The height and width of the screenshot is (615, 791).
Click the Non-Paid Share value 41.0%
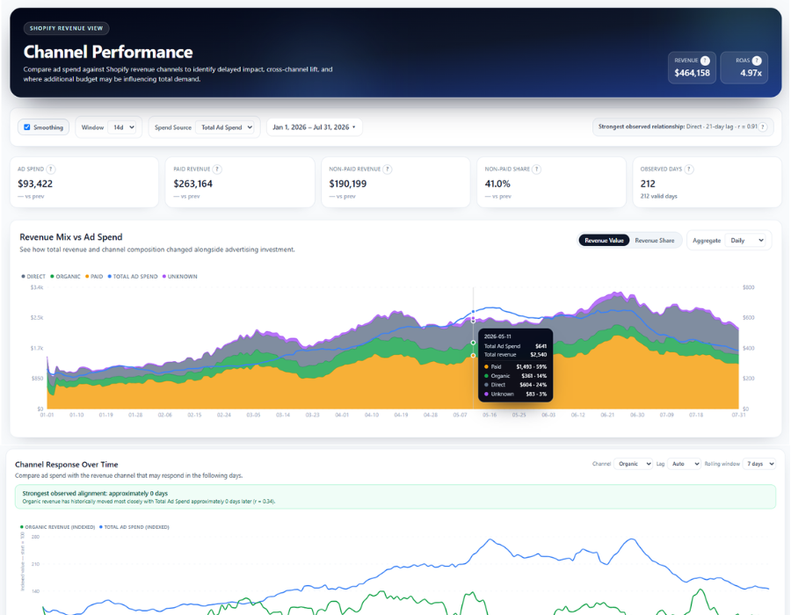(x=497, y=184)
